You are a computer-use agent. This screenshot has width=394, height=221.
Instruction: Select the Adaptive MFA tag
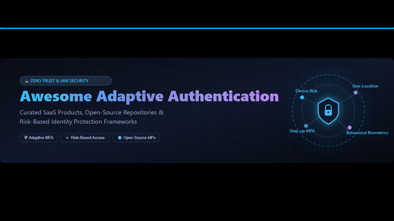pyautogui.click(x=38, y=138)
